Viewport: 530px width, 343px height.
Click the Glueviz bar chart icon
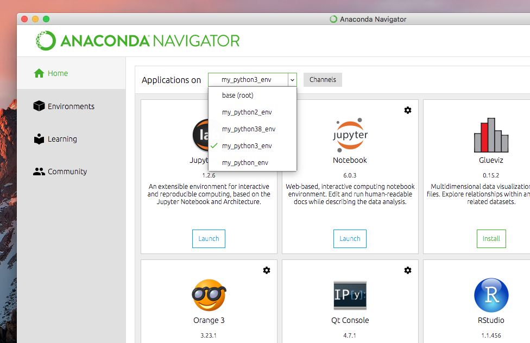[x=491, y=135]
